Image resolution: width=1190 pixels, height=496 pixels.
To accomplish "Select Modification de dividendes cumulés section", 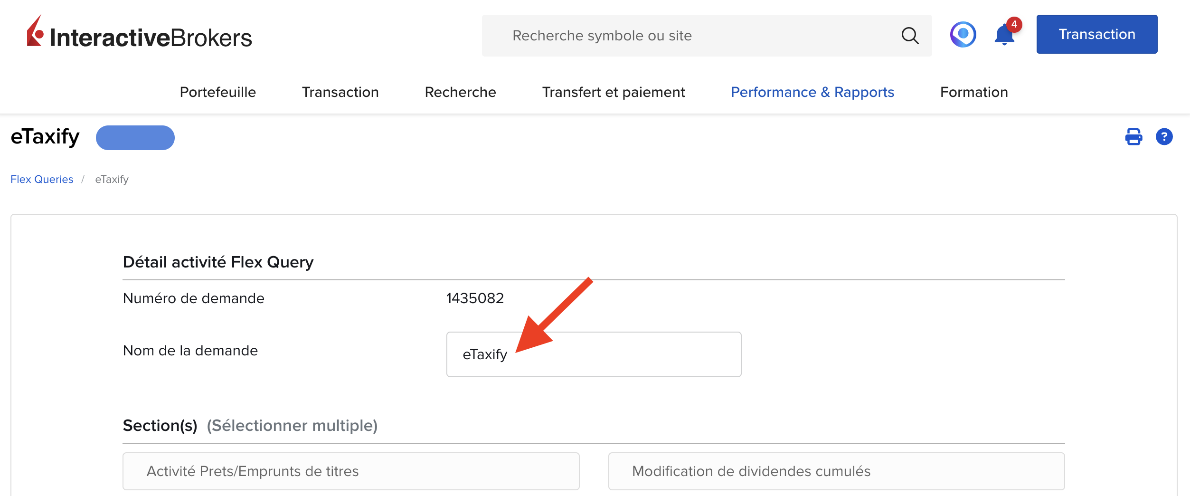I will click(836, 471).
